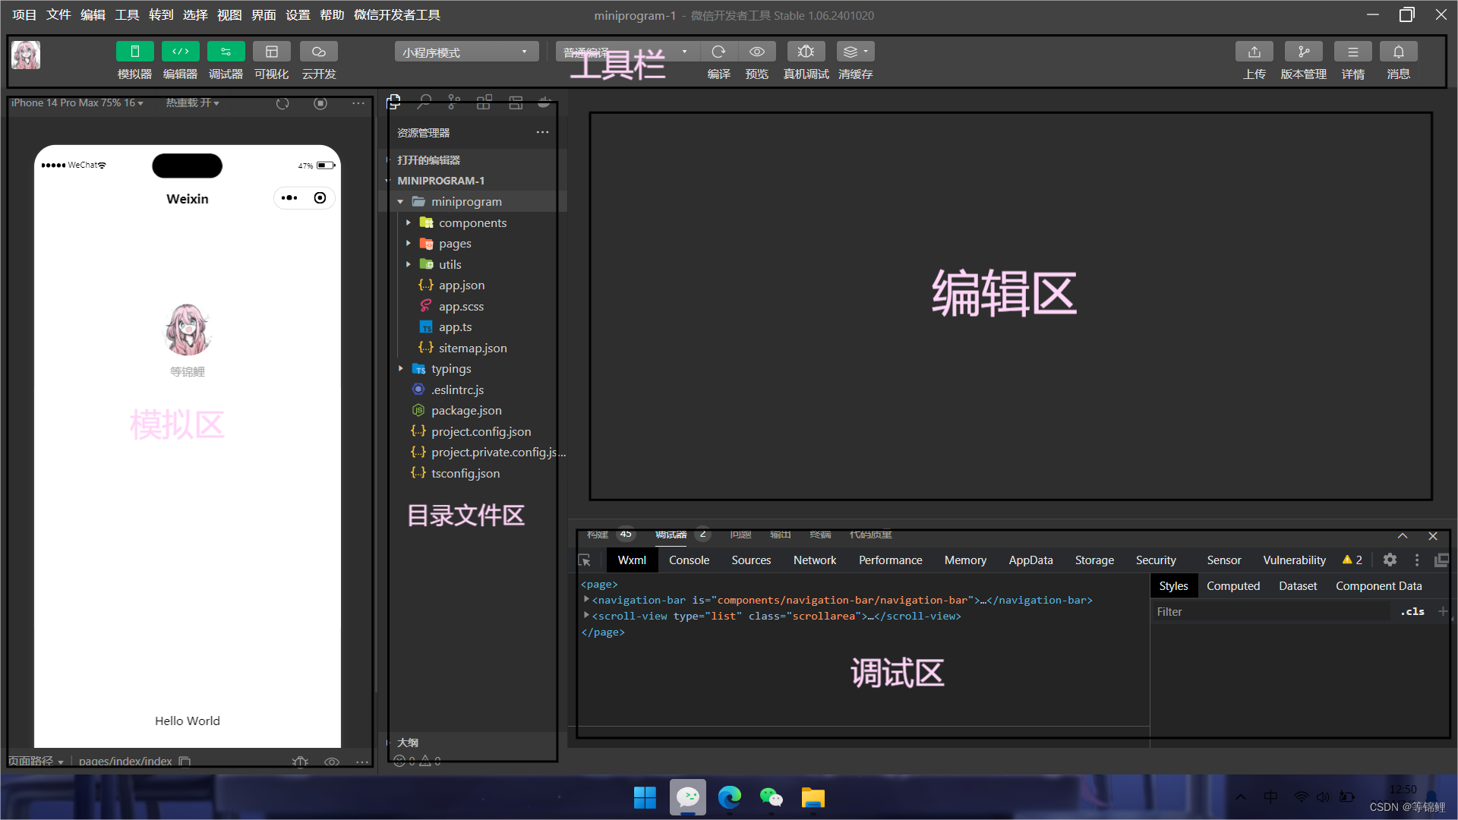This screenshot has height=820, width=1458.
Task: Select the element inspector picker icon
Action: [x=584, y=560]
